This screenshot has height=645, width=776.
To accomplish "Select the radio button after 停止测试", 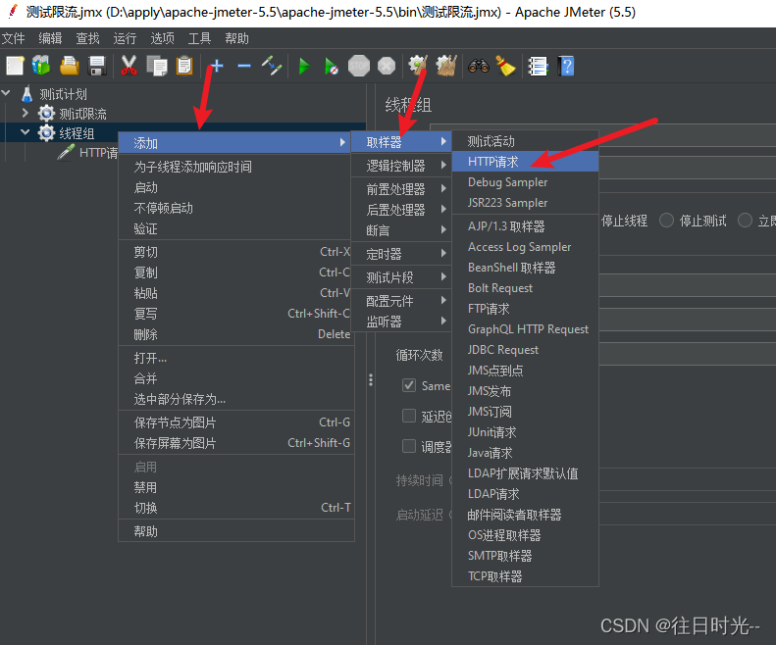I will click(745, 221).
